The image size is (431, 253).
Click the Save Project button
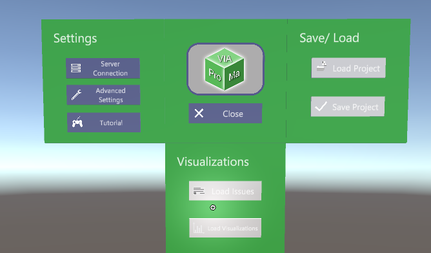348,106
